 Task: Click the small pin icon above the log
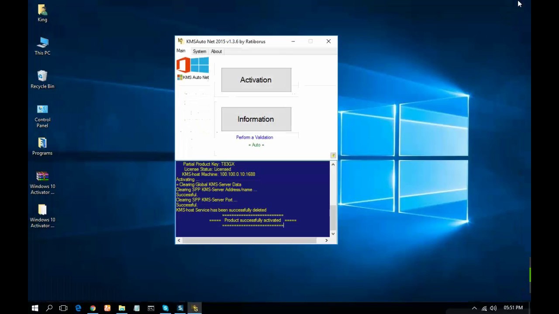[333, 155]
